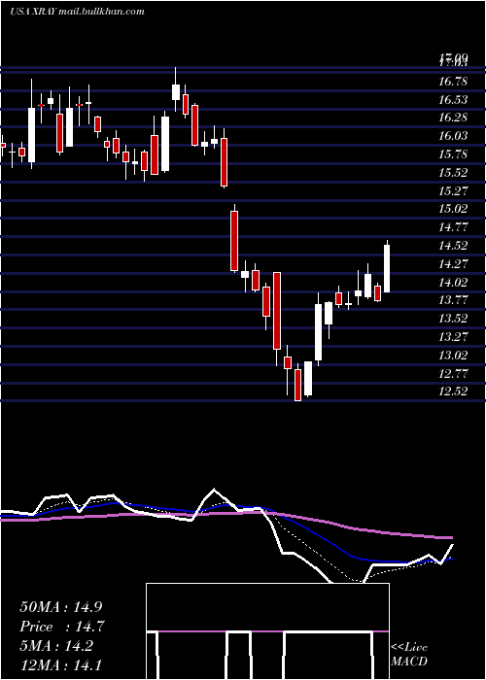Click the 14.02 price axis label
Image resolution: width=486 pixels, height=680 pixels.
coord(453,282)
